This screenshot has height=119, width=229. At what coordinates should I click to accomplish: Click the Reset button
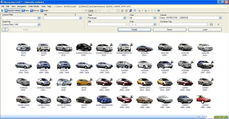170,30
